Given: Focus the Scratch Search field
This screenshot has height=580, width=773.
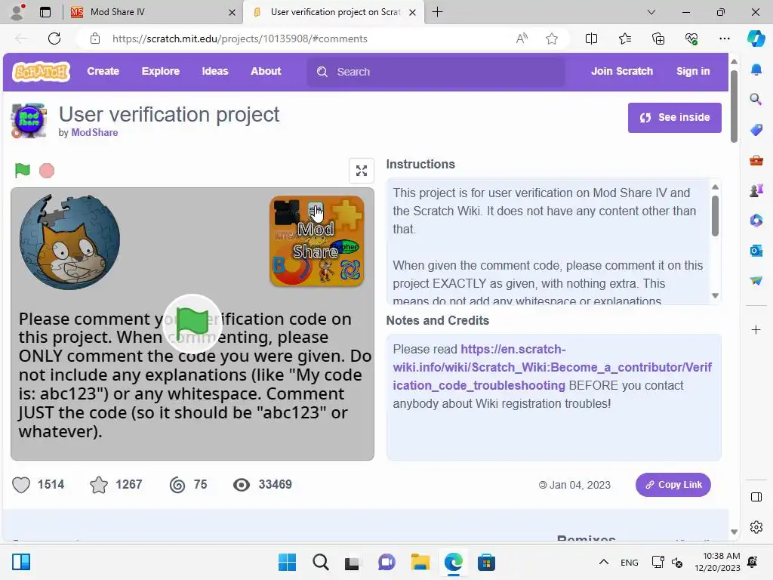Looking at the screenshot, I should pyautogui.click(x=436, y=72).
